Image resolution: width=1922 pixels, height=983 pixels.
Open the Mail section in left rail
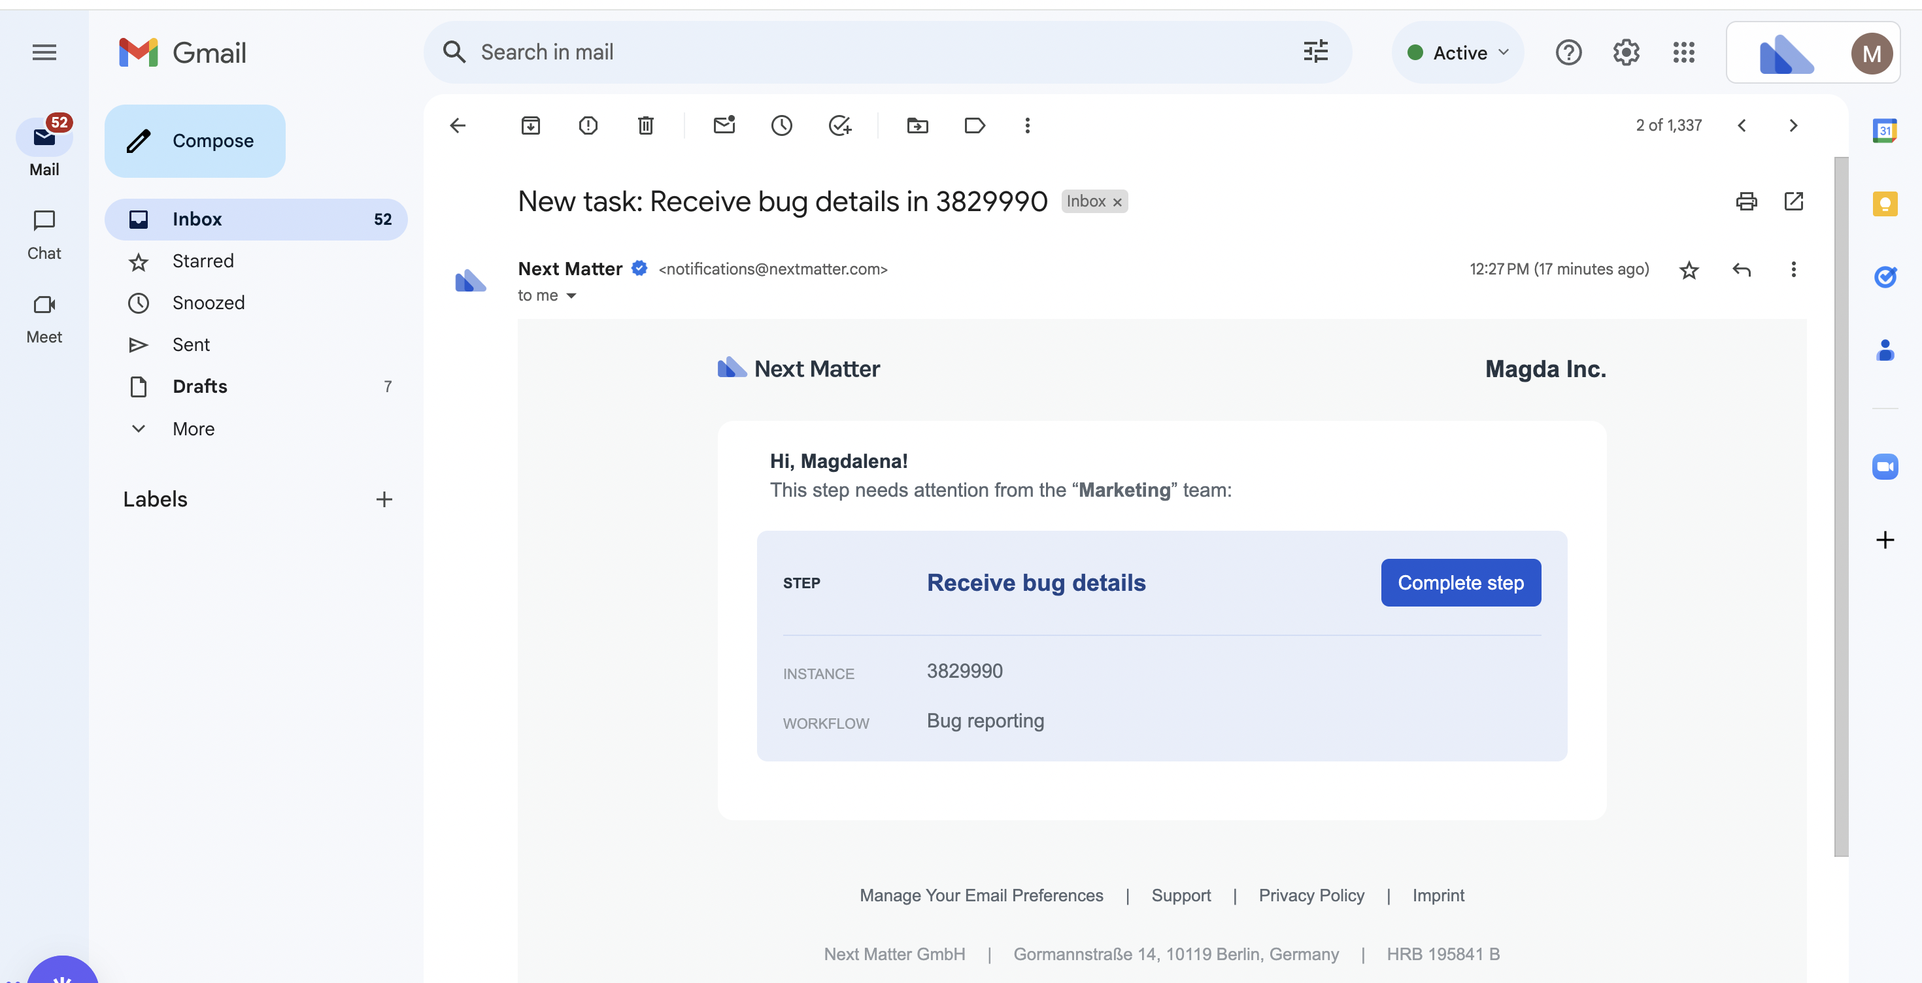[x=44, y=148]
